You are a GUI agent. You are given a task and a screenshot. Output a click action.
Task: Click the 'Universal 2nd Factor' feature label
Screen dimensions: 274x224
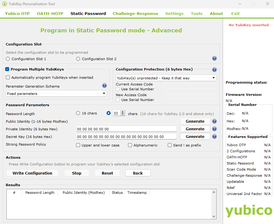244,194
